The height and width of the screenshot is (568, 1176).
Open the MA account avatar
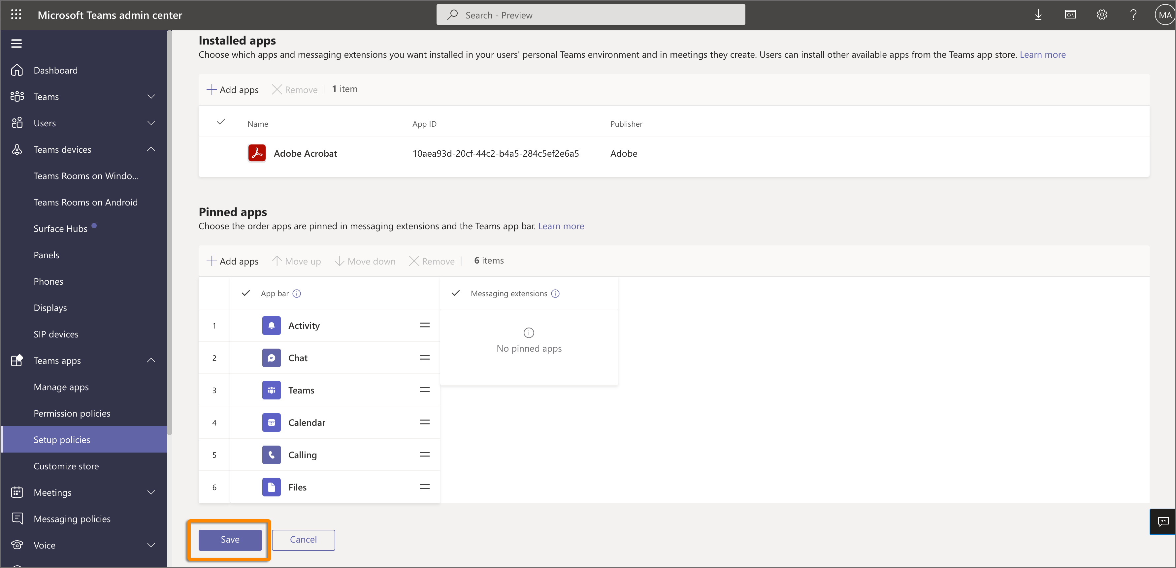click(x=1164, y=14)
